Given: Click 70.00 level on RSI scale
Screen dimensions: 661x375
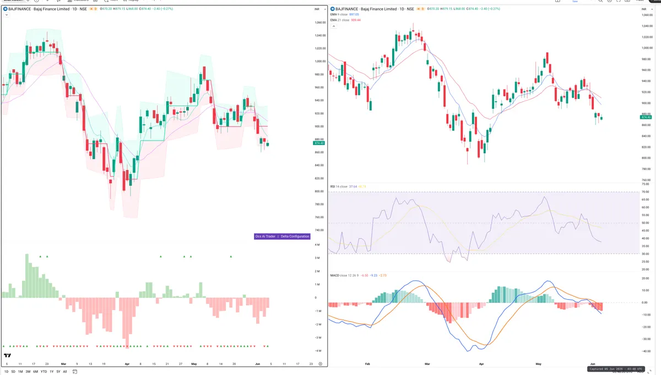Looking at the screenshot, I should [x=646, y=192].
